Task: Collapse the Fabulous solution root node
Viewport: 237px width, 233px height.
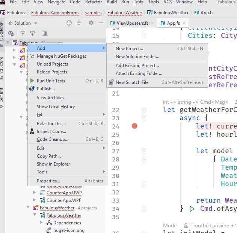Action: click(8, 42)
